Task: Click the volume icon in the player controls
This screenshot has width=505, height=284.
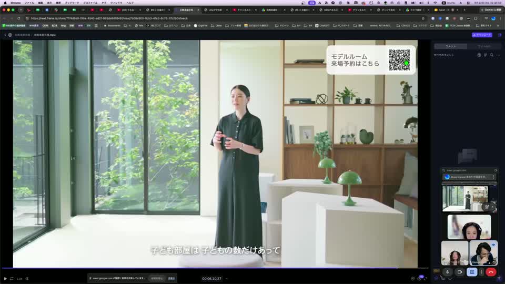Action: tap(27, 279)
